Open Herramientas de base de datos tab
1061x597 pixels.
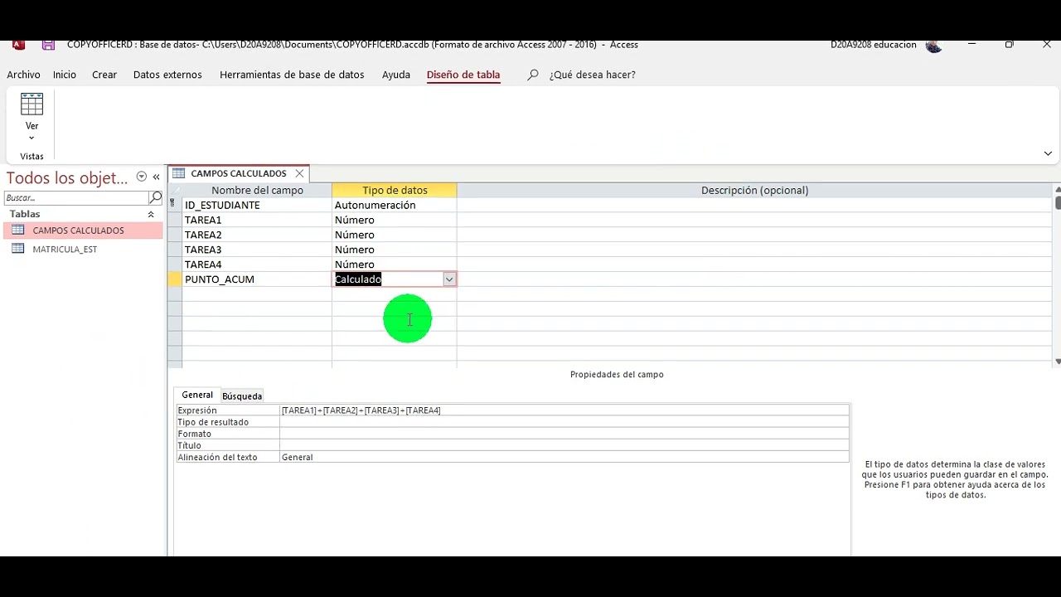click(x=292, y=75)
